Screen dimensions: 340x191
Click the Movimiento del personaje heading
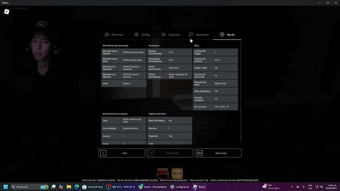[x=116, y=46]
